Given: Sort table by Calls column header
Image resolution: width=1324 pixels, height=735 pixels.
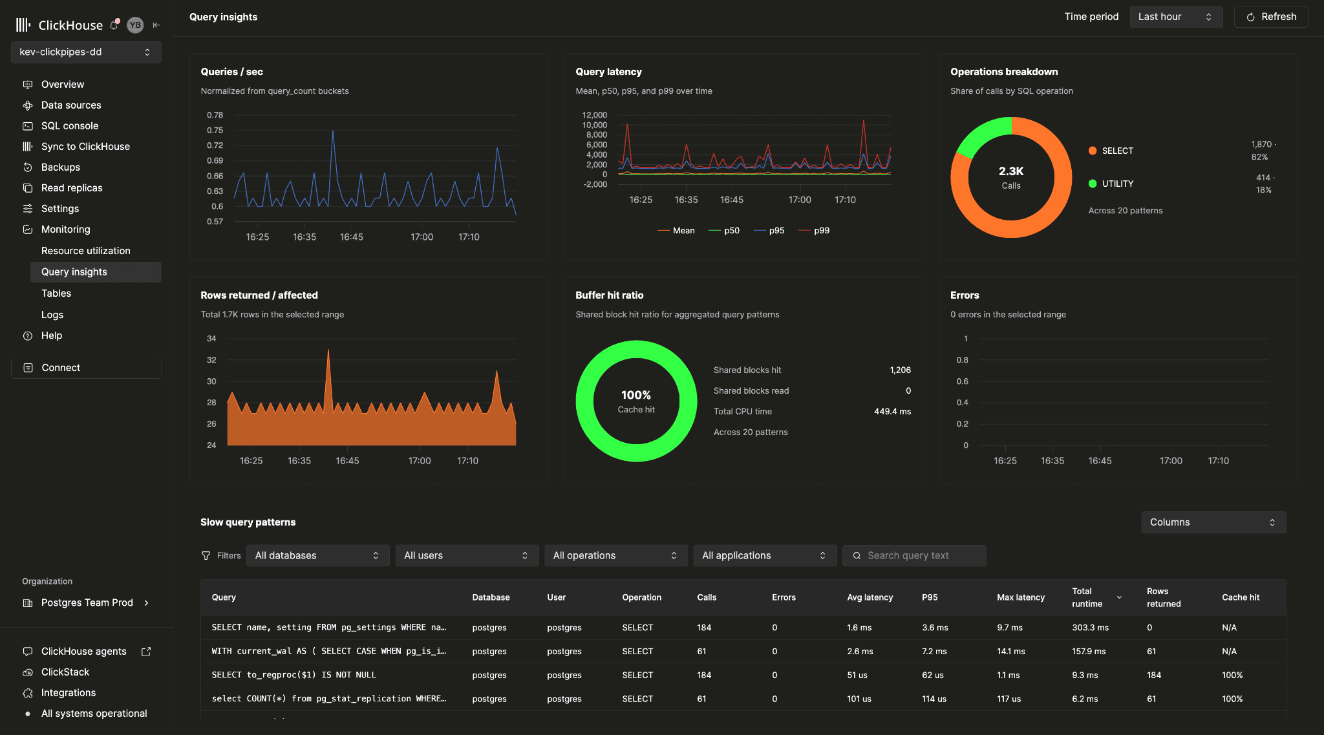Looking at the screenshot, I should click(707, 597).
